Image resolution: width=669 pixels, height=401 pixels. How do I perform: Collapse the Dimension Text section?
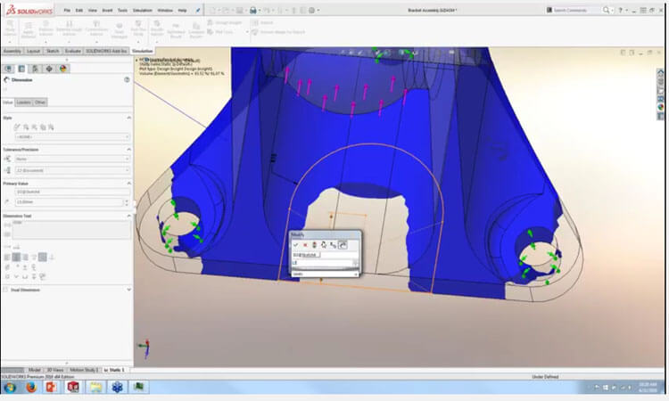tap(128, 216)
